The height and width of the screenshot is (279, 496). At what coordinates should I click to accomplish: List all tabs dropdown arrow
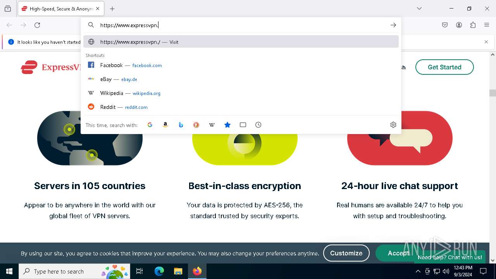[419, 9]
